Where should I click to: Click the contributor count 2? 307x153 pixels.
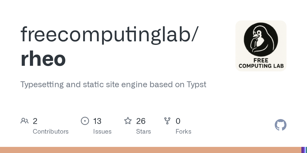click(x=35, y=121)
